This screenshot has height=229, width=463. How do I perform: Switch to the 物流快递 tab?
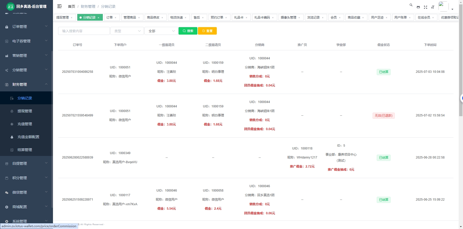(x=176, y=18)
